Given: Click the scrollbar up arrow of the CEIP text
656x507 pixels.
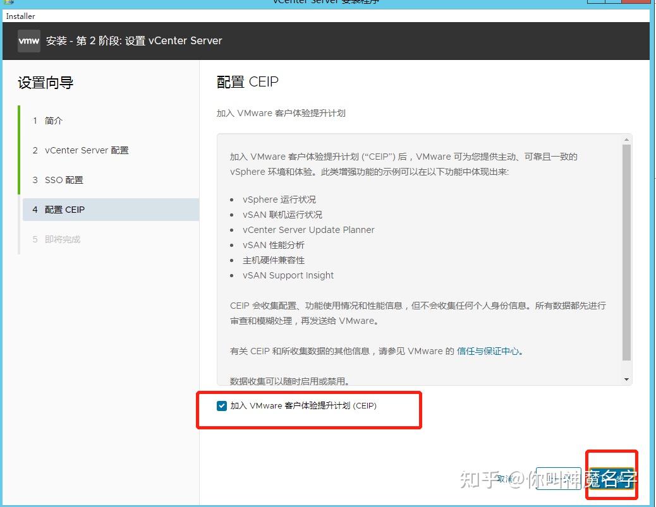Looking at the screenshot, I should pyautogui.click(x=626, y=140).
